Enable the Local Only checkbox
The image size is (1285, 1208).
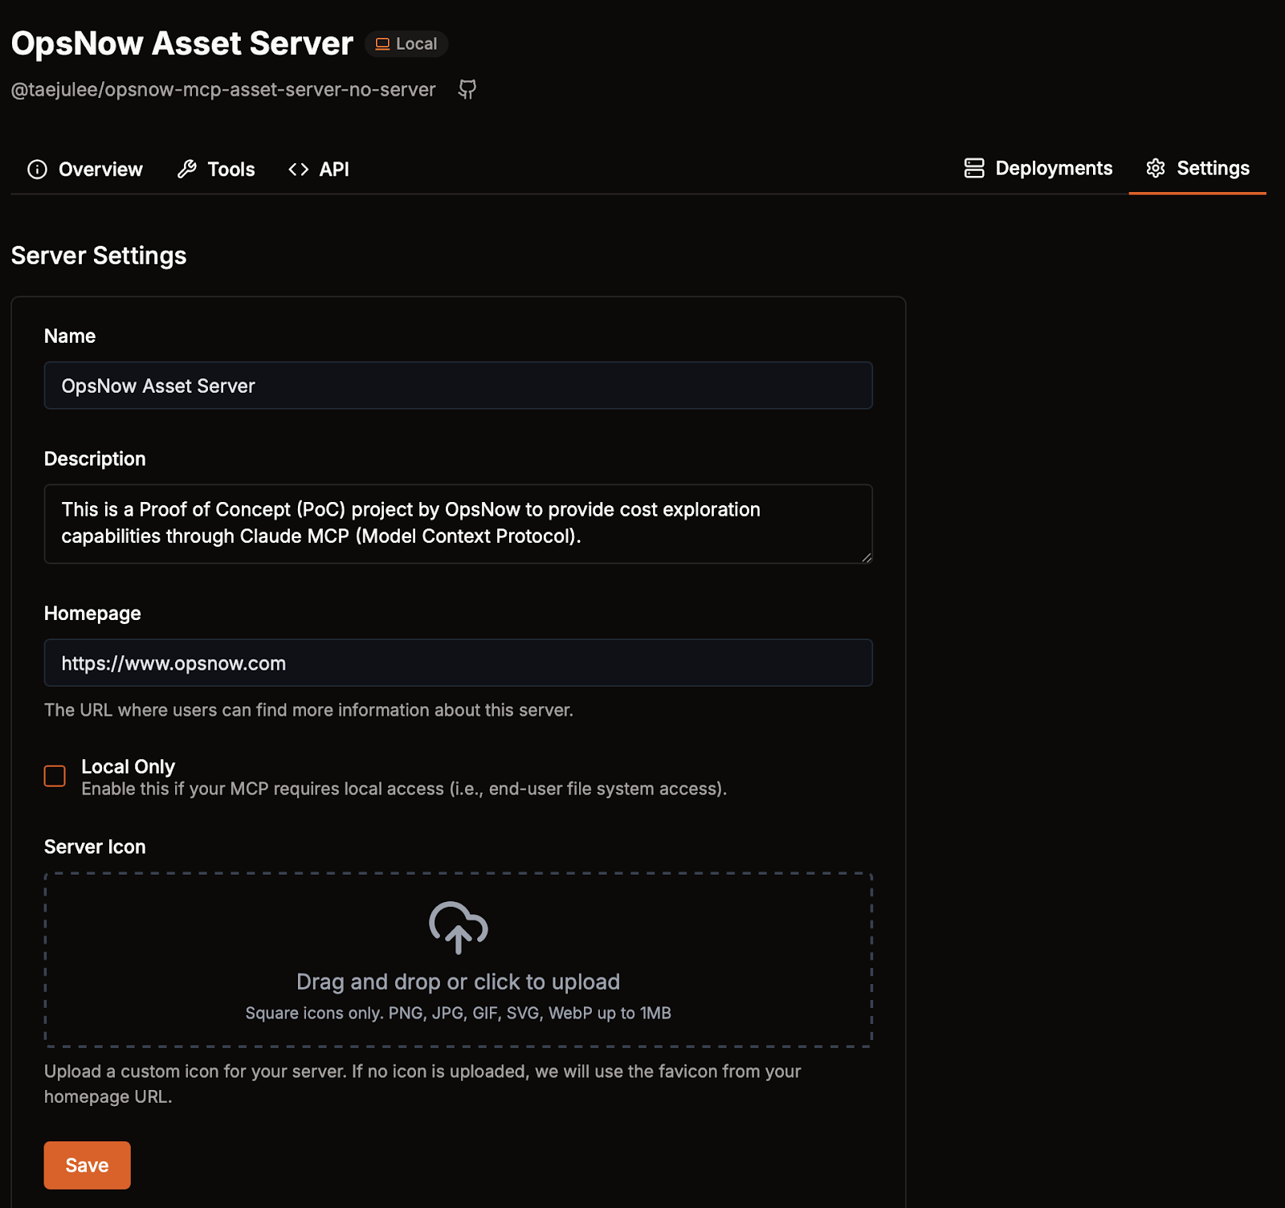pyautogui.click(x=55, y=776)
